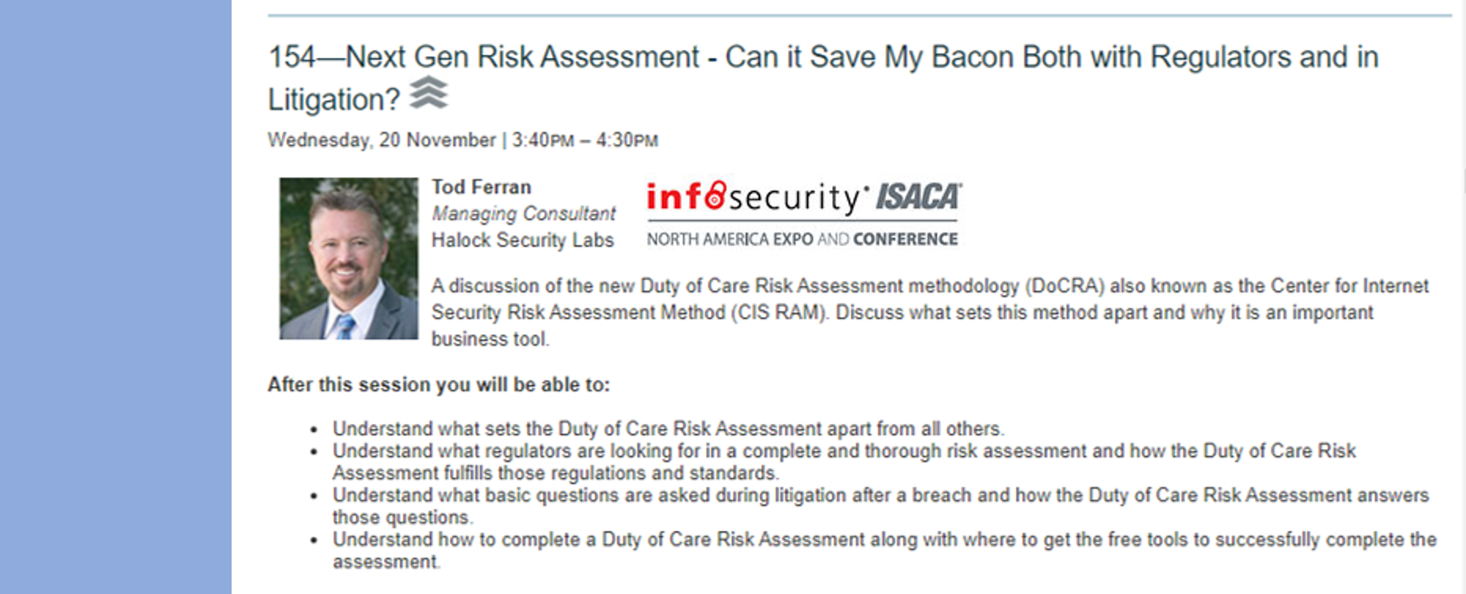This screenshot has width=1466, height=594.
Task: Open Tod Ferran's headshot photo
Action: pyautogui.click(x=349, y=258)
